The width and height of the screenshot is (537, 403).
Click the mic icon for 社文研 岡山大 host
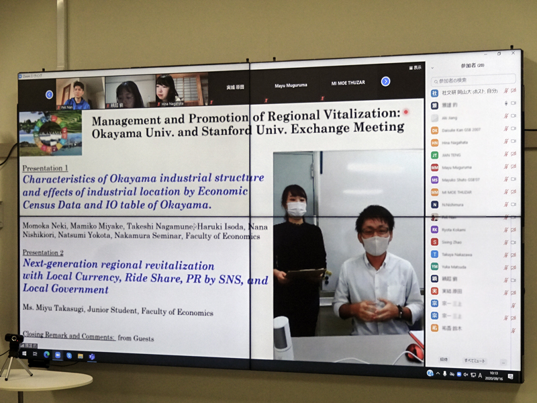click(x=506, y=91)
